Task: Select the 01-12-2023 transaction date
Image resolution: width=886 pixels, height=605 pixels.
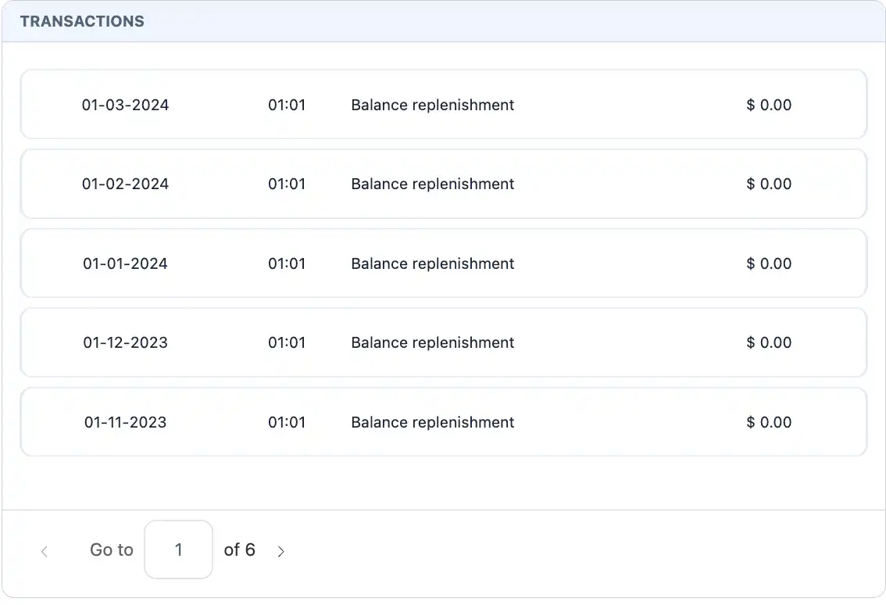Action: pyautogui.click(x=125, y=342)
